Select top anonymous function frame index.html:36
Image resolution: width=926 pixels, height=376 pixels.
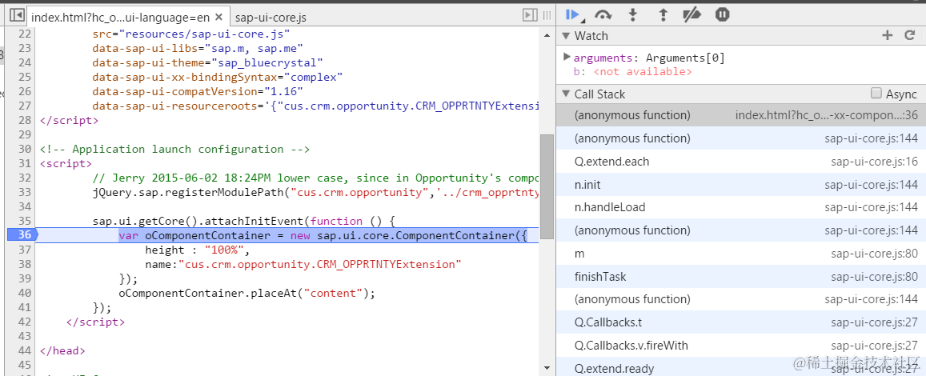[741, 115]
